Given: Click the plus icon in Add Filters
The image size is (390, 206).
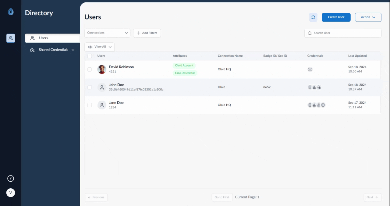Looking at the screenshot, I should pyautogui.click(x=139, y=33).
